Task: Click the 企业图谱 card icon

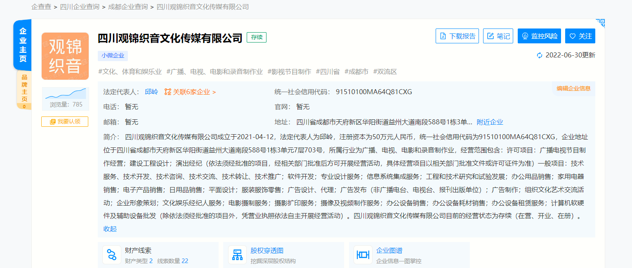Action: pyautogui.click(x=363, y=255)
